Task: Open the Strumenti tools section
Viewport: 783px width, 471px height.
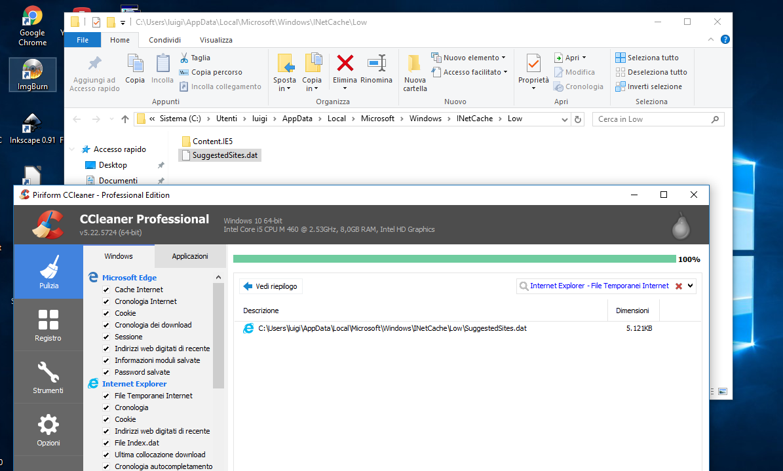Action: click(48, 377)
